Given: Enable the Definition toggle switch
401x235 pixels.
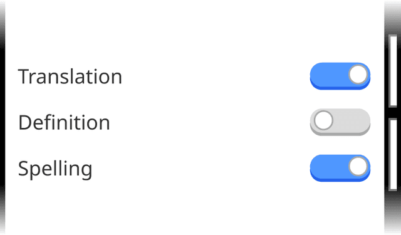Looking at the screenshot, I should 340,122.
